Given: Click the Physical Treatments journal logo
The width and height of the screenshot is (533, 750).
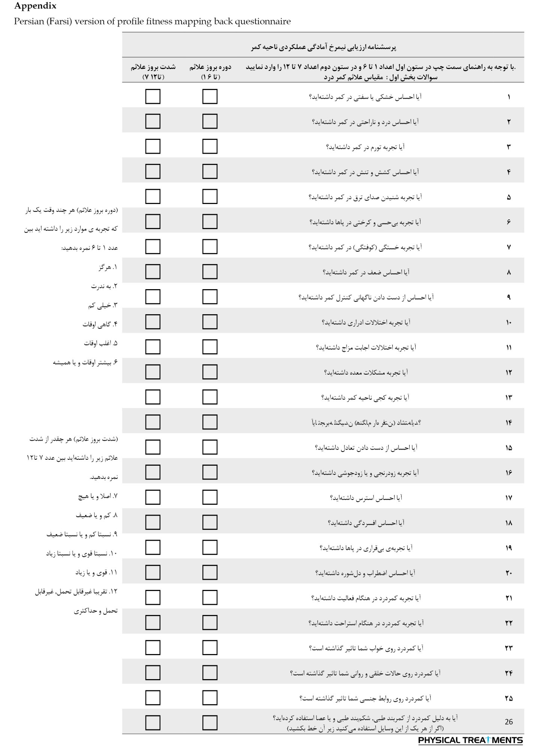Looking at the screenshot, I should pyautogui.click(x=470, y=740).
